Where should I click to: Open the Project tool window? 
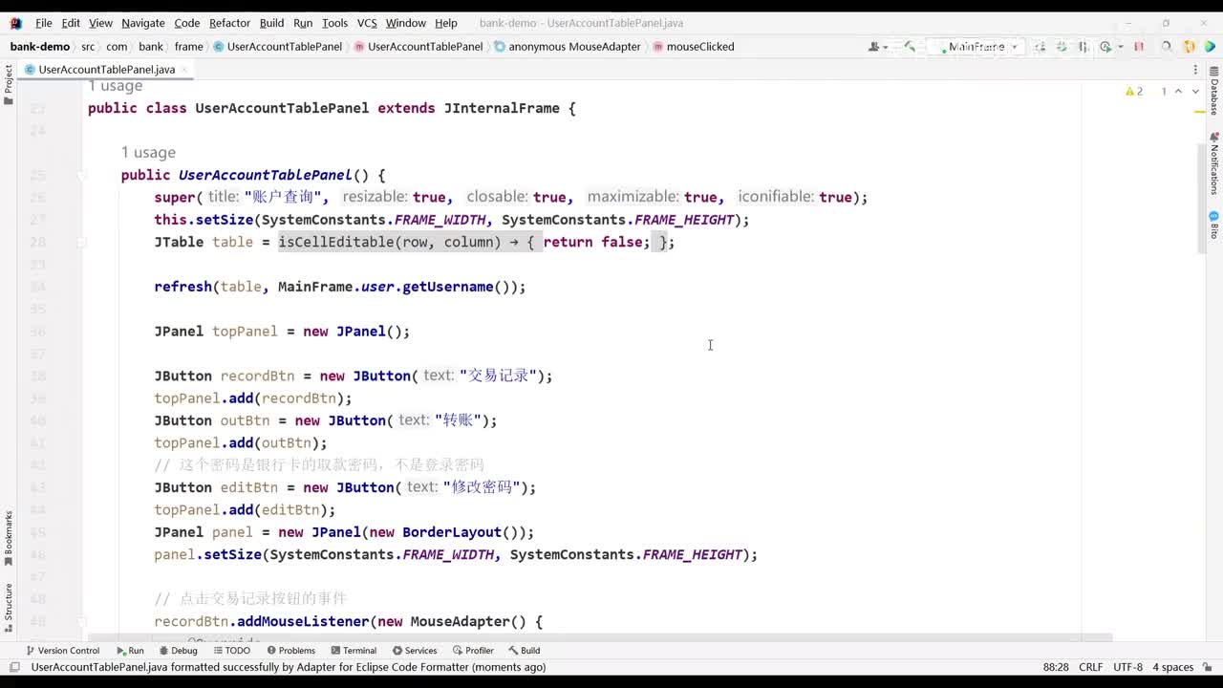coord(9,84)
